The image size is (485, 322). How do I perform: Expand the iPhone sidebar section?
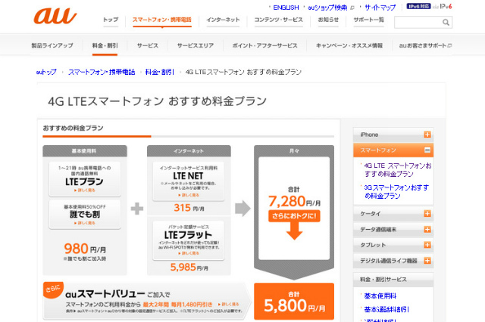click(x=427, y=135)
